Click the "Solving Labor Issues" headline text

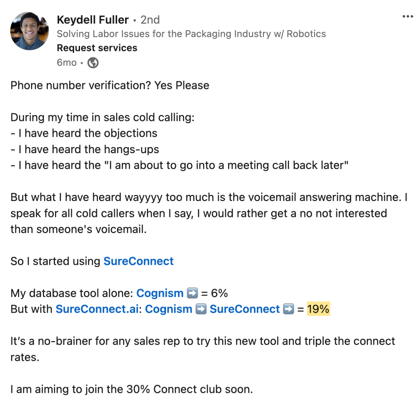pyautogui.click(x=191, y=34)
